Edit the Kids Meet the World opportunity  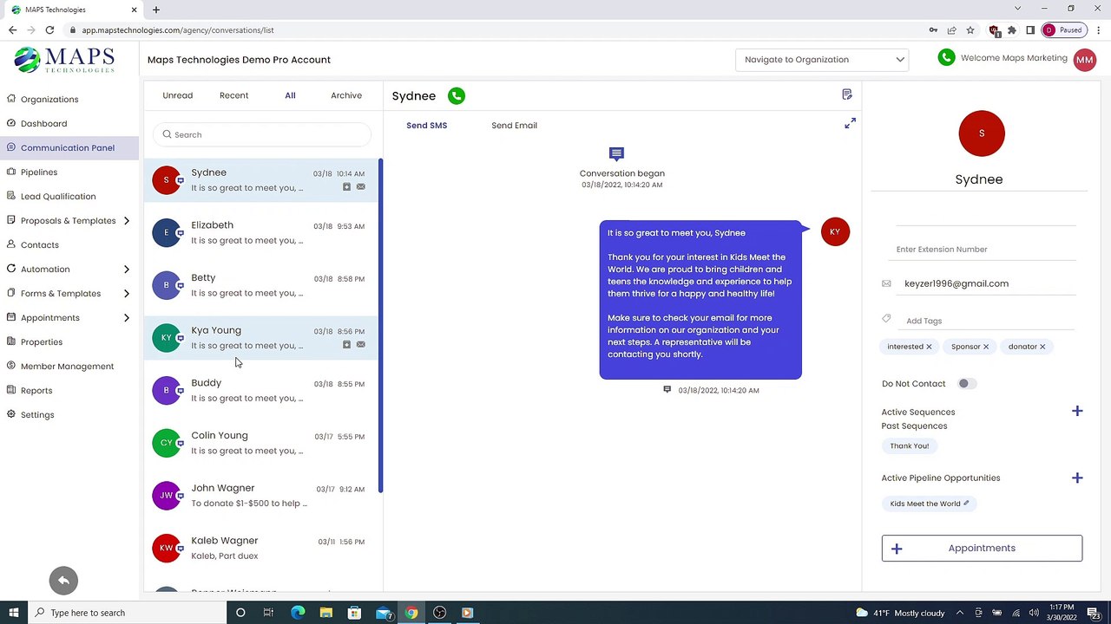(x=966, y=504)
